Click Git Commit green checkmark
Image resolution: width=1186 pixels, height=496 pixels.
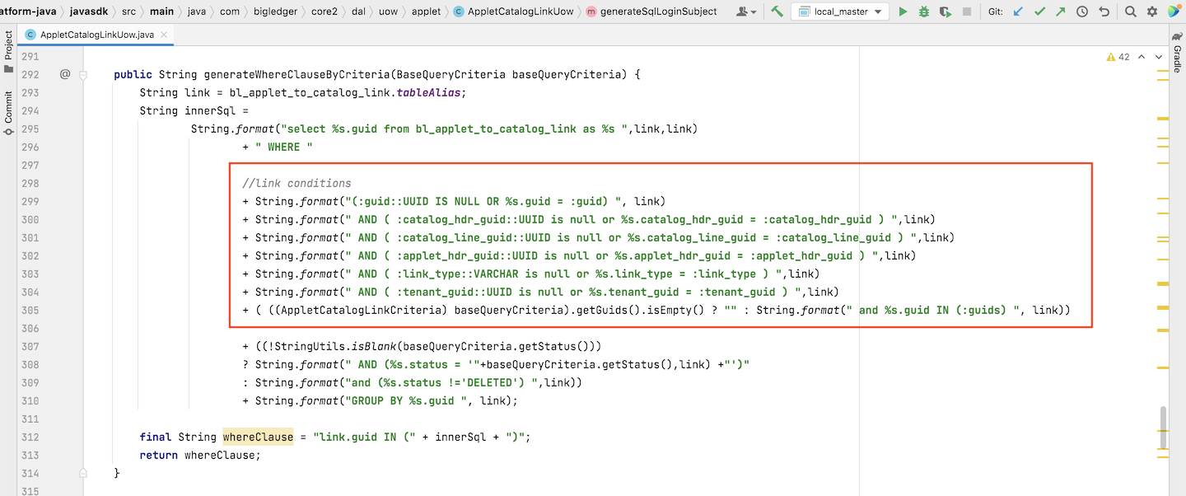coord(1040,12)
